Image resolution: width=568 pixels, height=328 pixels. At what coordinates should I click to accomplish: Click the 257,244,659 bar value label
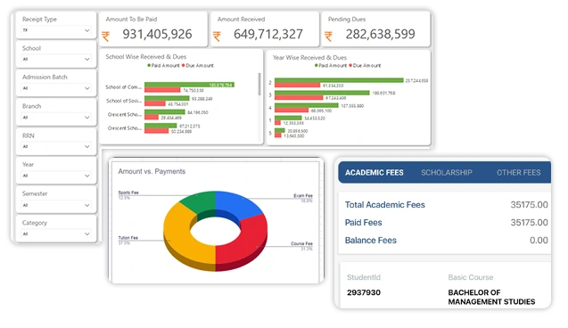click(x=417, y=81)
